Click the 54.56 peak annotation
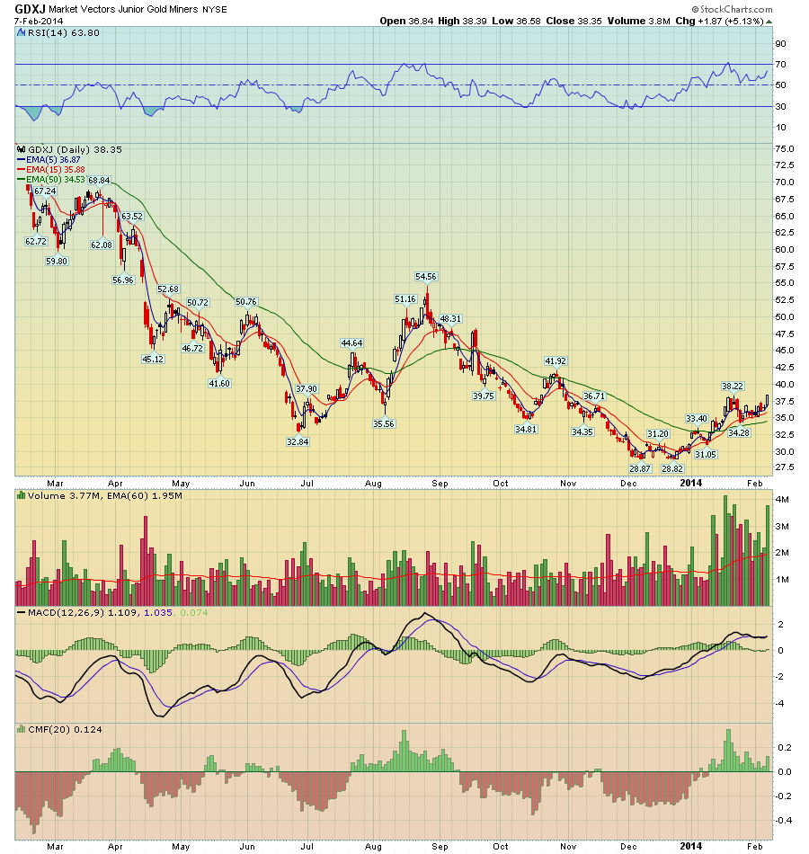 pos(426,277)
